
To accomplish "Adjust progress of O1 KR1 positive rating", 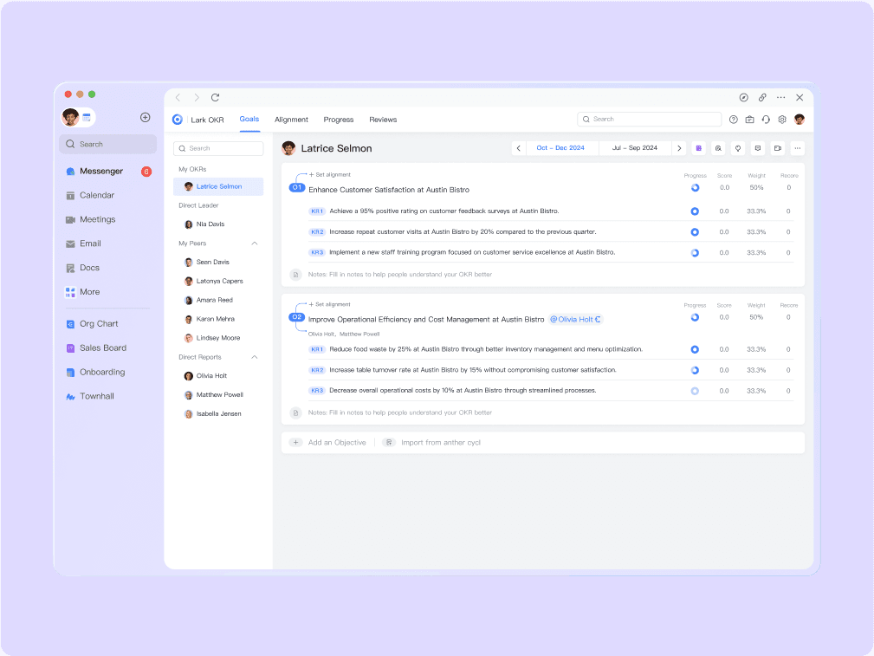I will [695, 211].
